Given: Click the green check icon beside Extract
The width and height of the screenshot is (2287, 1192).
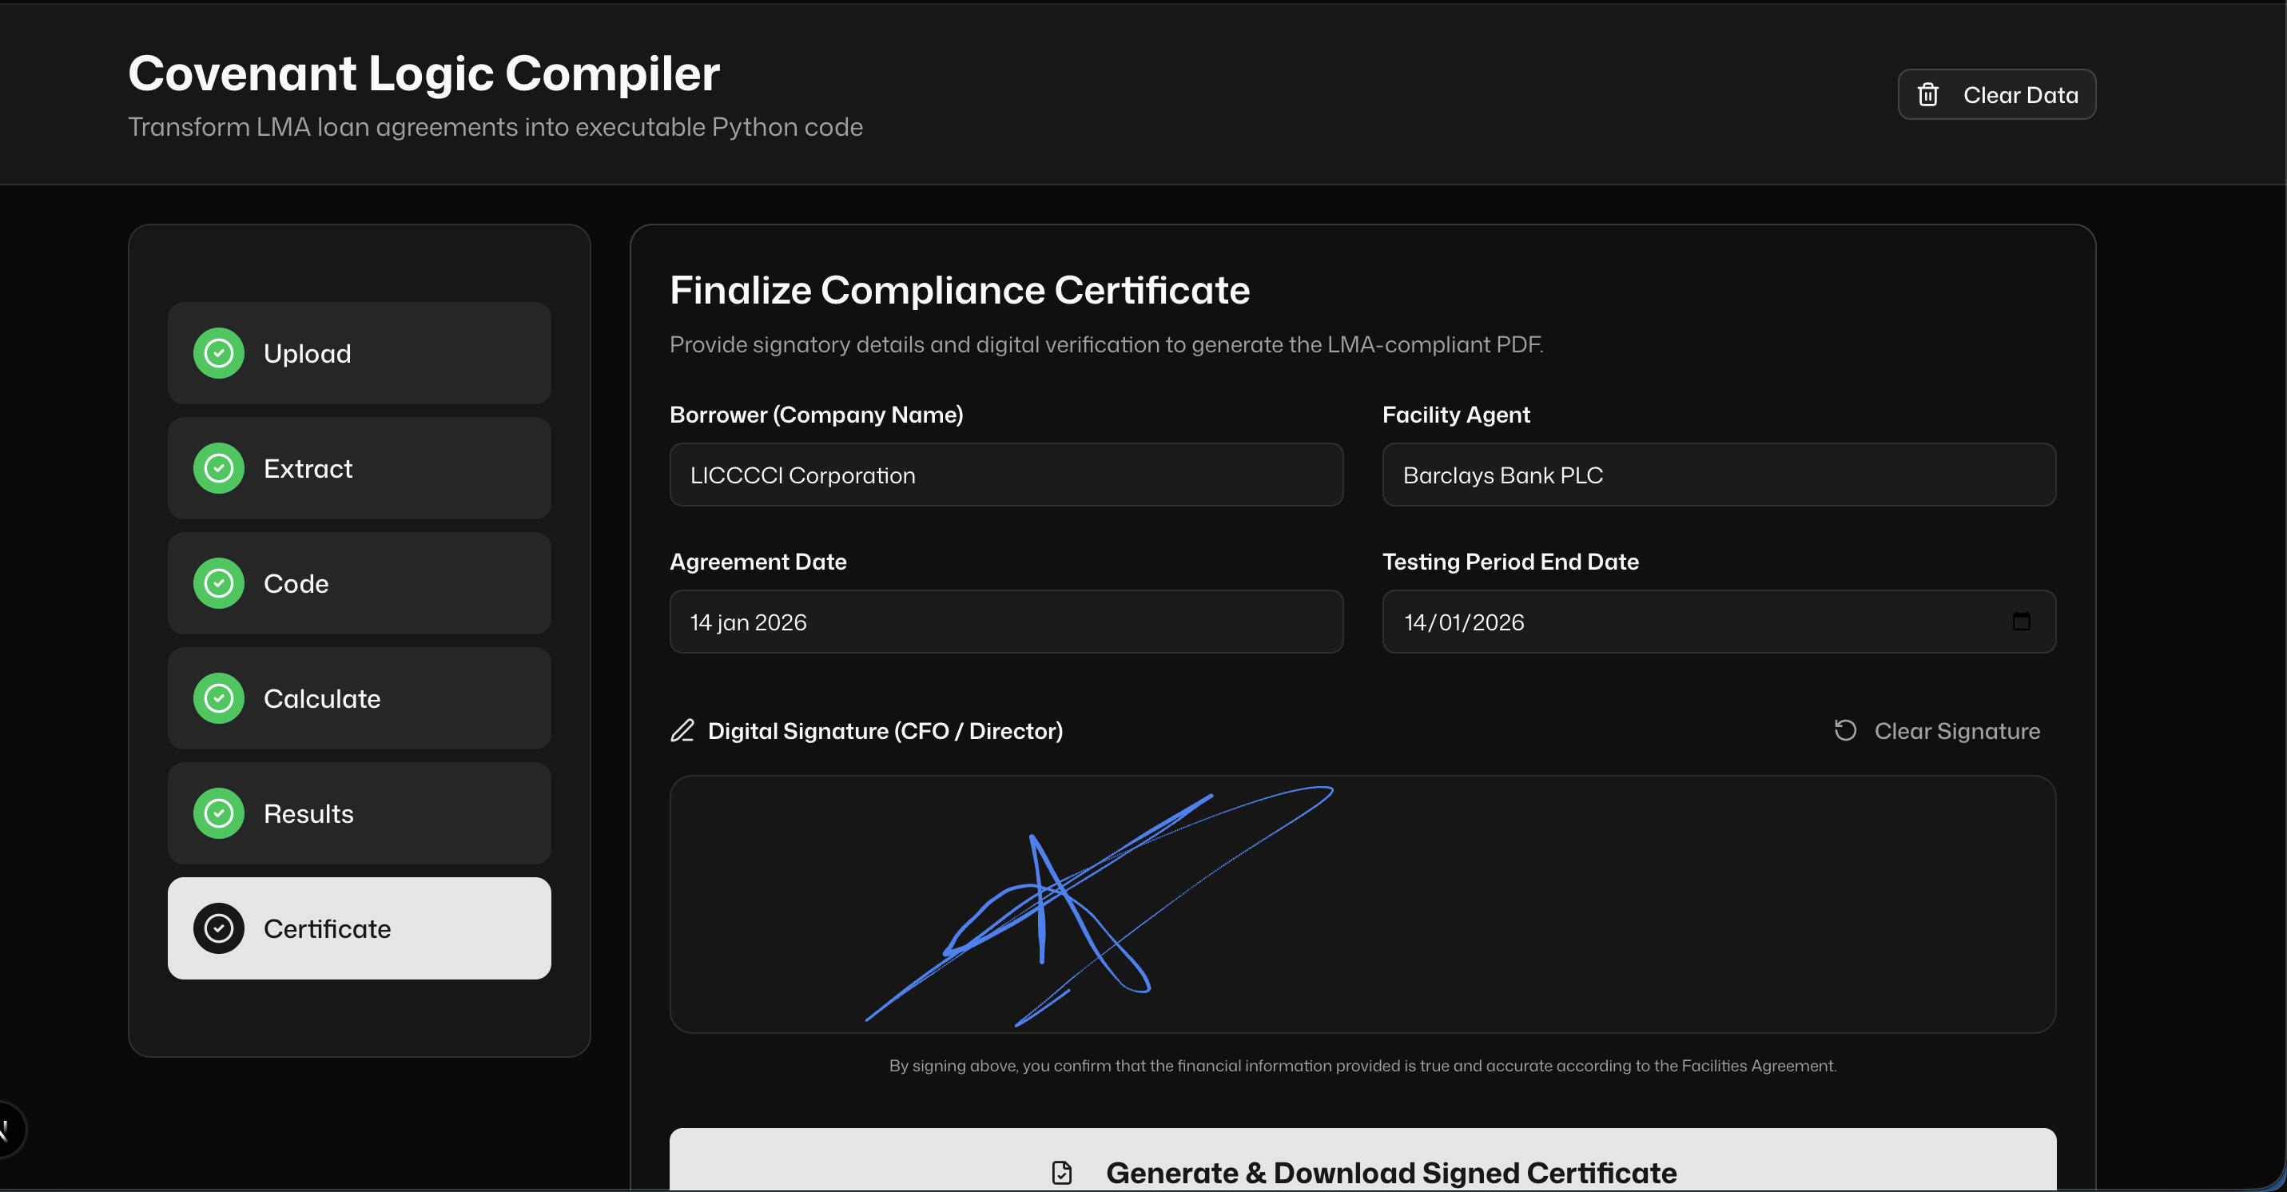Looking at the screenshot, I should click(218, 469).
